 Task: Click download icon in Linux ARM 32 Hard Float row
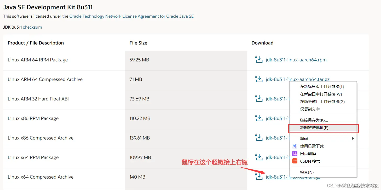tap(259, 99)
